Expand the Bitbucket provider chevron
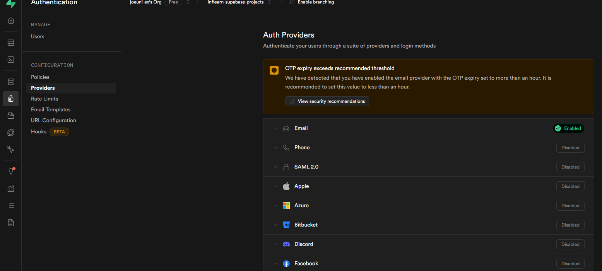Screen dimensions: 602x271 275,225
